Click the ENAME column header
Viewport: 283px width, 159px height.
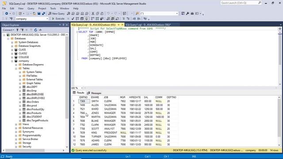coord(95,97)
